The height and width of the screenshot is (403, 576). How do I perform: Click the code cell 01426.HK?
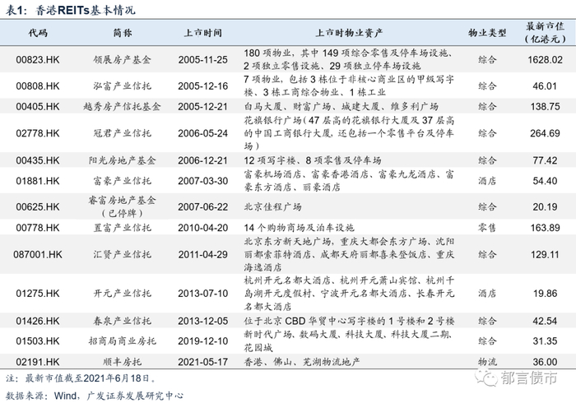coord(38,321)
